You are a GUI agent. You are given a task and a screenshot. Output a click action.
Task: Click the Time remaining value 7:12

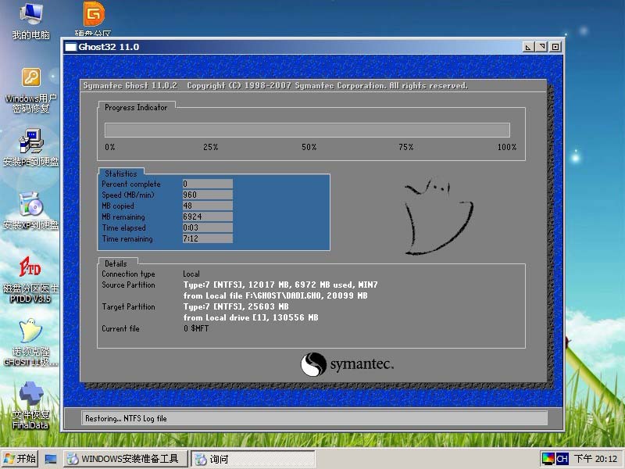click(208, 238)
